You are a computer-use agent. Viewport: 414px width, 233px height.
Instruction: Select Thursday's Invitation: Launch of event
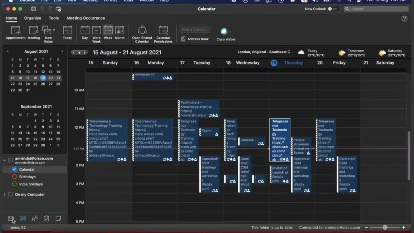click(280, 174)
